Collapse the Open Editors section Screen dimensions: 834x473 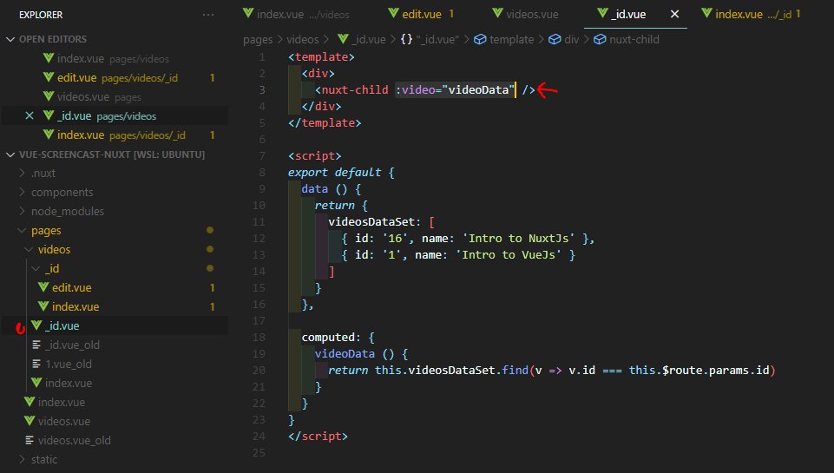pyautogui.click(x=10, y=39)
